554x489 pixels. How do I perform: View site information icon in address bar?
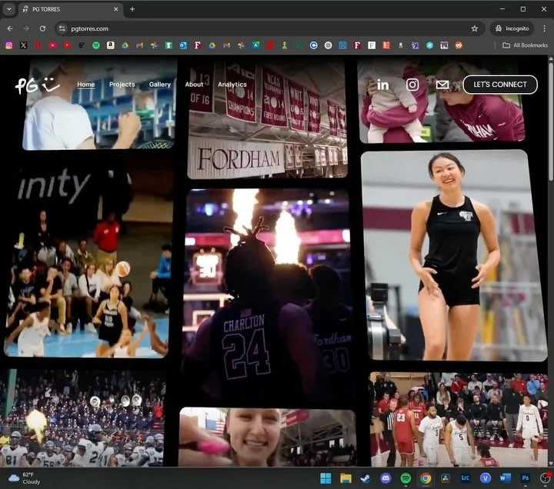point(62,28)
